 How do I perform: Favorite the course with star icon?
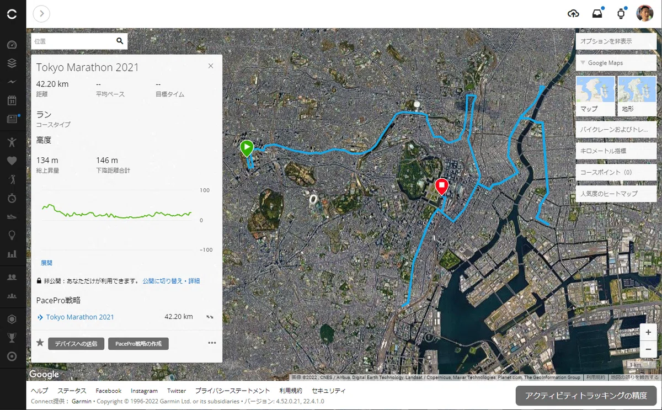point(40,343)
